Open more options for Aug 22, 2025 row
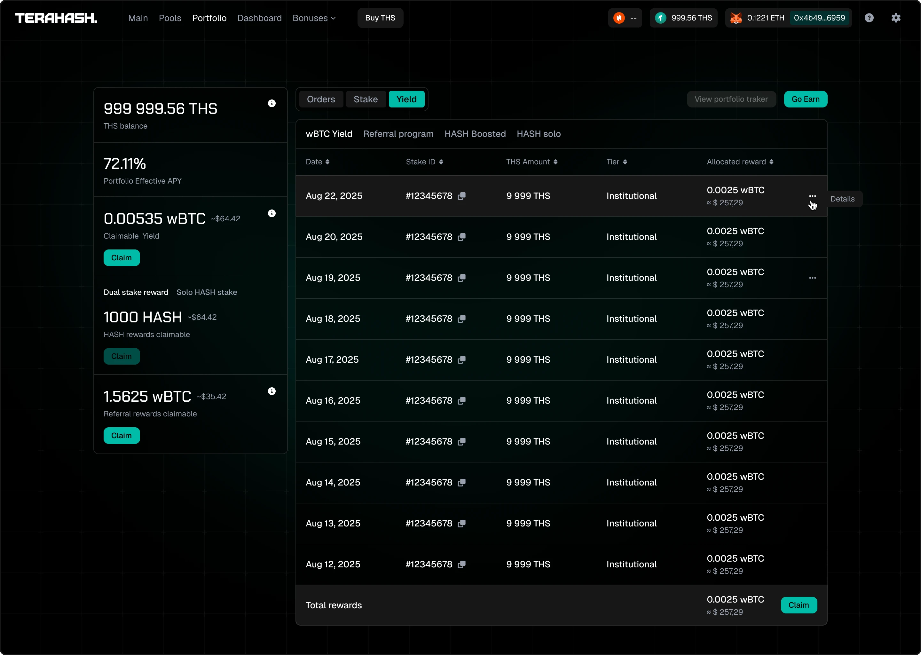This screenshot has width=921, height=655. (812, 196)
